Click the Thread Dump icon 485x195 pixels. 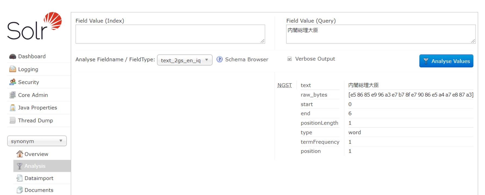click(x=13, y=120)
